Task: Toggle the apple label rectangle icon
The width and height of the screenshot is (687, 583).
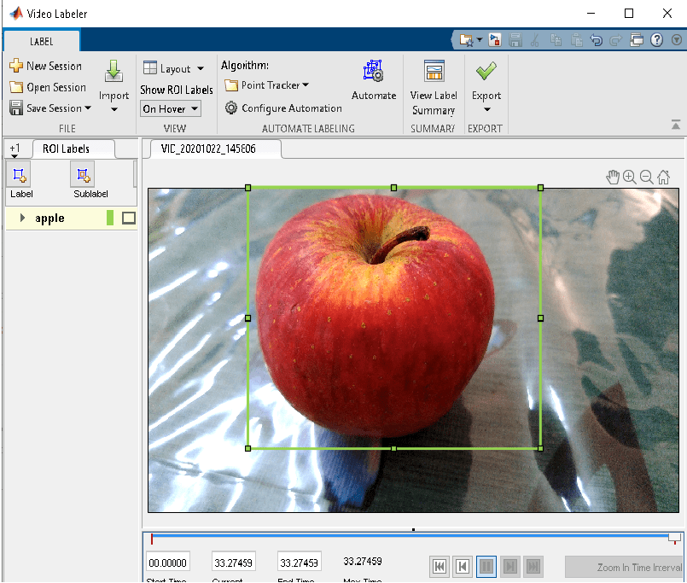Action: tap(129, 219)
